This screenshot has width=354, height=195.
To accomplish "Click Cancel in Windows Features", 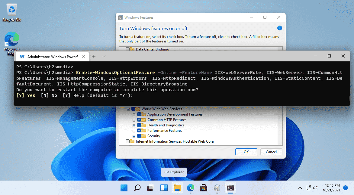I will [x=271, y=152].
